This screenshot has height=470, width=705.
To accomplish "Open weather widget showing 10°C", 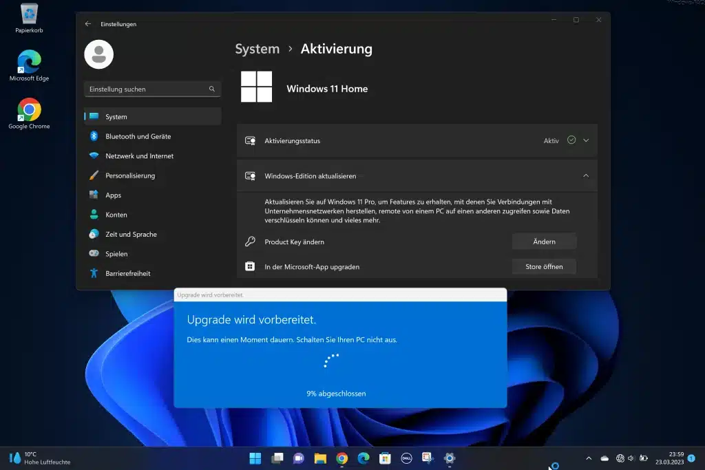I will tap(39, 458).
